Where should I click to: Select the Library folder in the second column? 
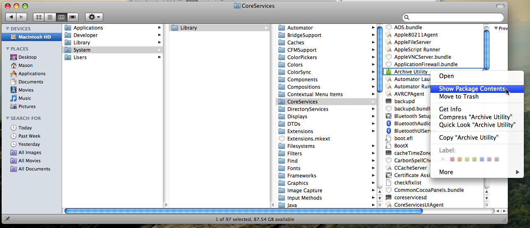[x=219, y=28]
